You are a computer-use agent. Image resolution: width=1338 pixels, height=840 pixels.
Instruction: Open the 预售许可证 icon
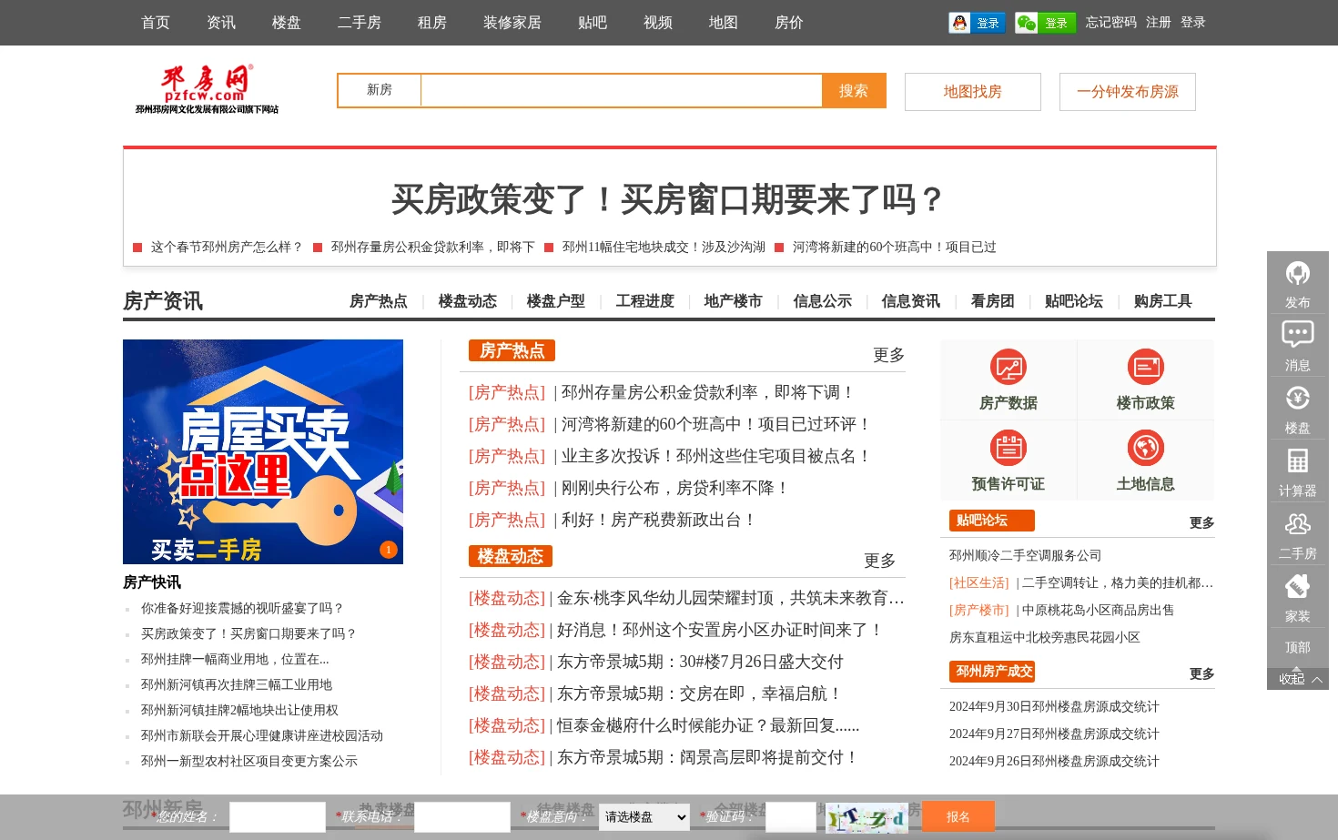click(1009, 448)
